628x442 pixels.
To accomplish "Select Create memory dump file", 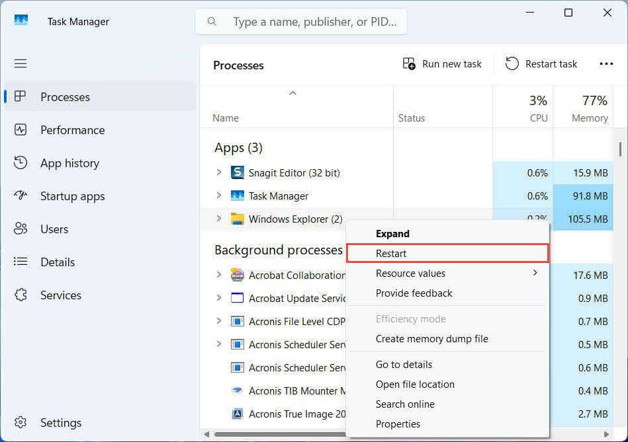I will [x=447, y=339].
